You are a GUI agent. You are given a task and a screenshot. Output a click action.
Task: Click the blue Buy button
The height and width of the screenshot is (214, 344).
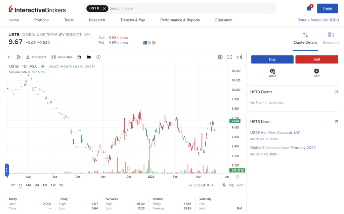point(272,59)
